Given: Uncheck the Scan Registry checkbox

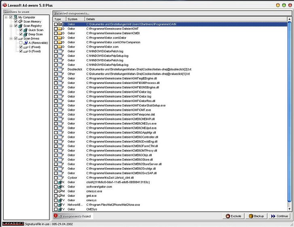Looking at the screenshot, I should click(16, 26).
